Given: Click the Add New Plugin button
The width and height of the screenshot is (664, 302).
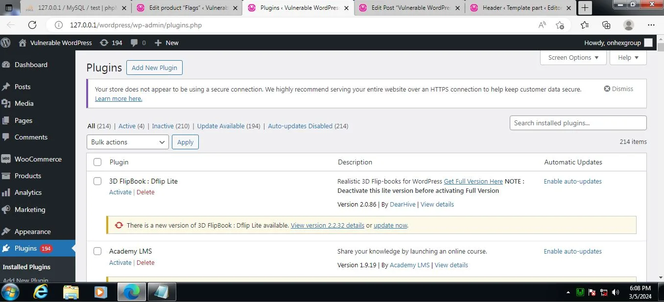Looking at the screenshot, I should pyautogui.click(x=154, y=68).
